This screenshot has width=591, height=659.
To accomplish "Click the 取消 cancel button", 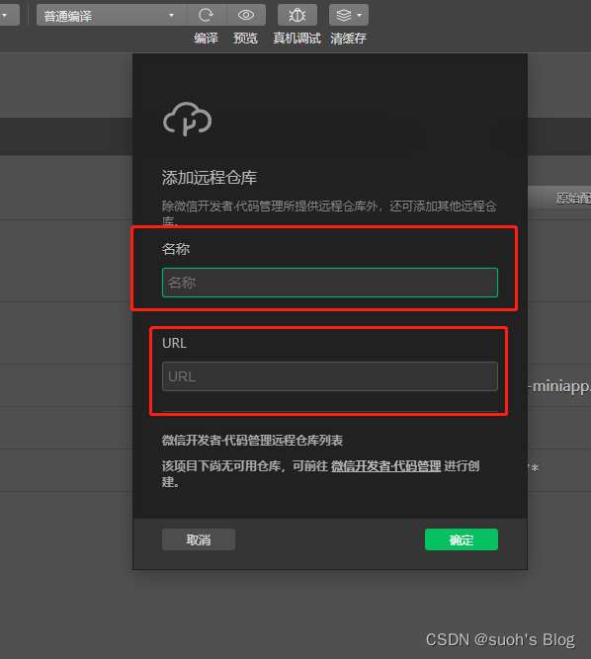I will point(199,539).
